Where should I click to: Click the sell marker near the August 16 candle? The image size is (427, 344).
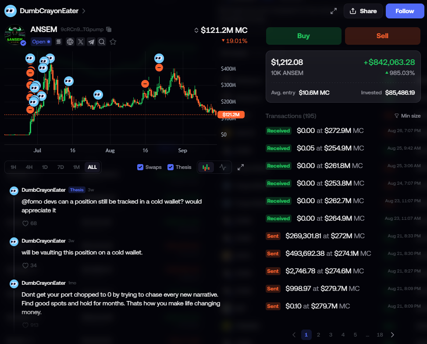pyautogui.click(x=145, y=84)
